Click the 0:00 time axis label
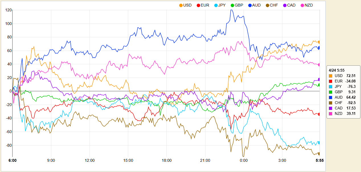Screen dimensions: 361x172 point(244,160)
